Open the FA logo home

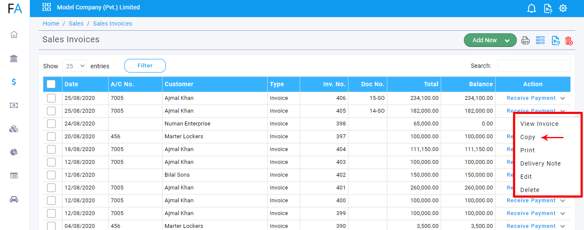[x=15, y=8]
